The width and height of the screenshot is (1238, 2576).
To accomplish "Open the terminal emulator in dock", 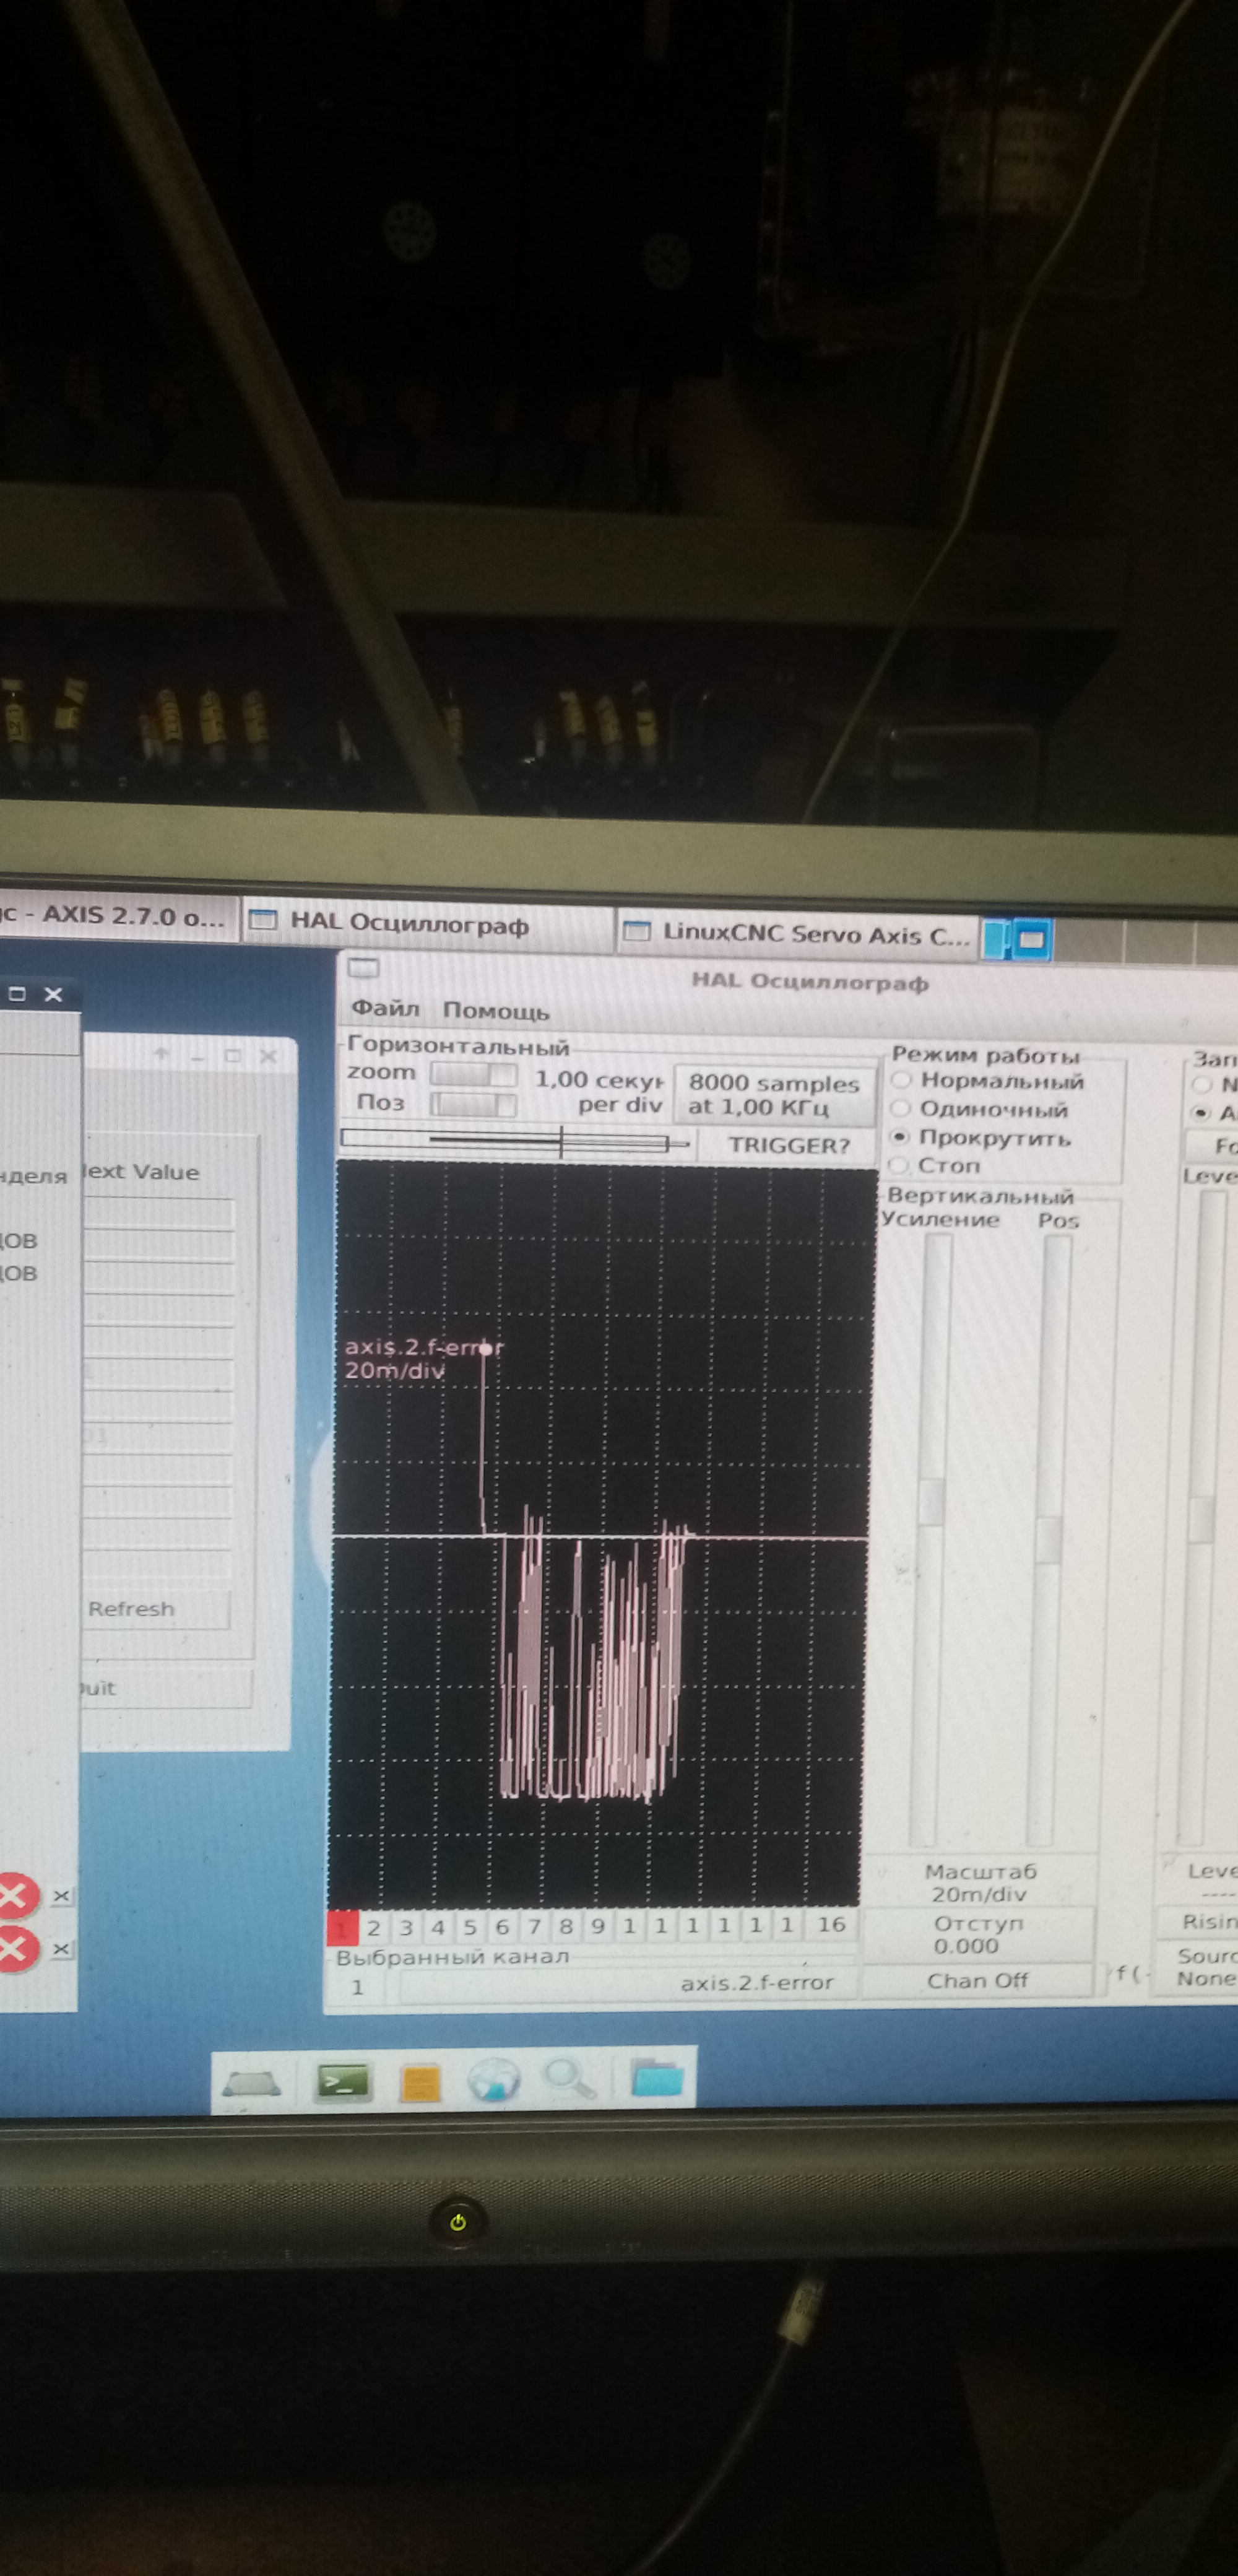I will point(343,2082).
